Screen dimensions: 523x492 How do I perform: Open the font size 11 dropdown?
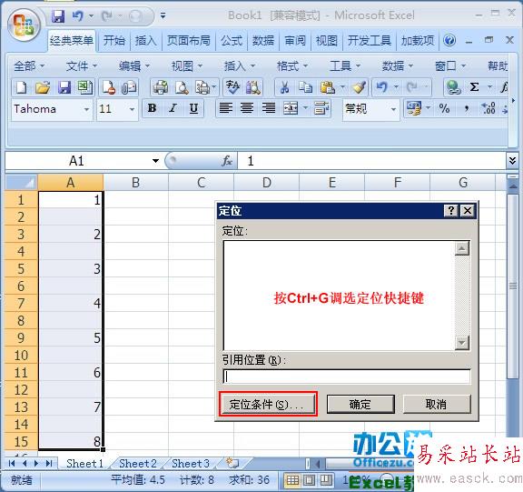coord(132,109)
